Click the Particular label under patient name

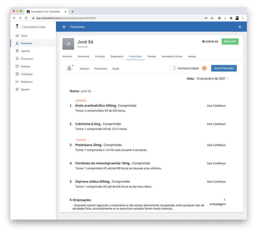(x=82, y=47)
